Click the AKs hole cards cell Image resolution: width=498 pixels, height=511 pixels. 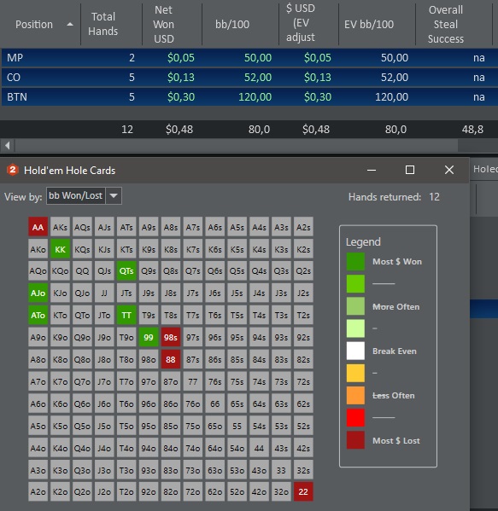(60, 227)
